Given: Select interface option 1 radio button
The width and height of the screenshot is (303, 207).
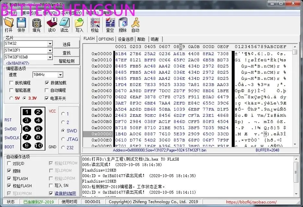Looking at the screenshot, I should tap(63, 114).
